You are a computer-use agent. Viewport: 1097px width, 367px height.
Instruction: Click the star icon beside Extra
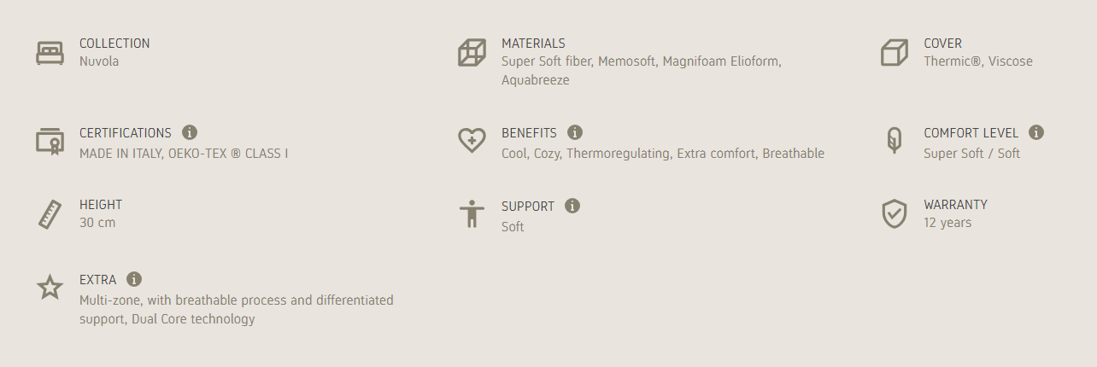pos(50,288)
